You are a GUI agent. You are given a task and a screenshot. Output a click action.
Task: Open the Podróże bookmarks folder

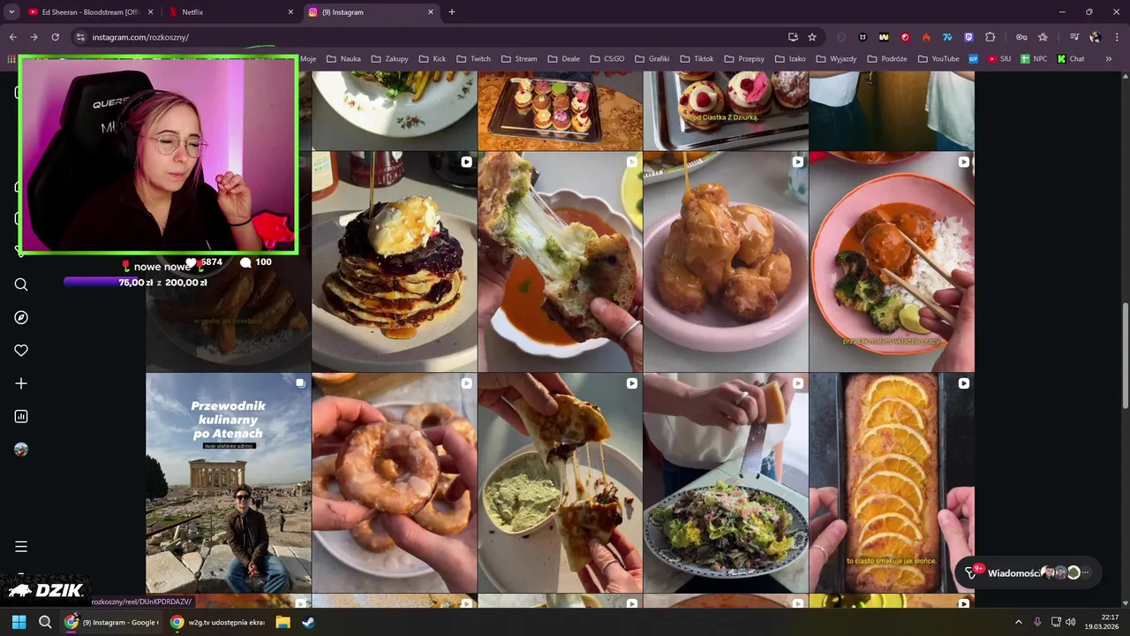point(887,59)
